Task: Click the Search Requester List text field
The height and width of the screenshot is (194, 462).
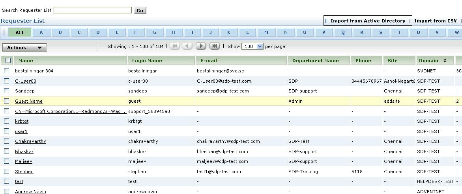Action: (x=92, y=10)
